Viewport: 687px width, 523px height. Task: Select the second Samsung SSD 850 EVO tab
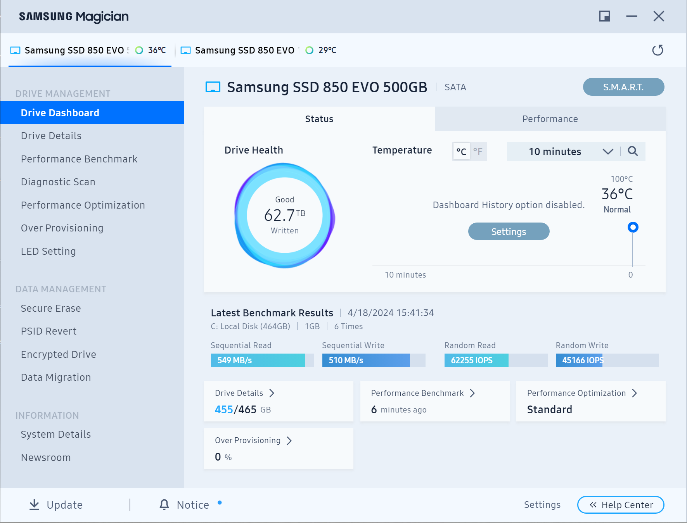point(259,50)
